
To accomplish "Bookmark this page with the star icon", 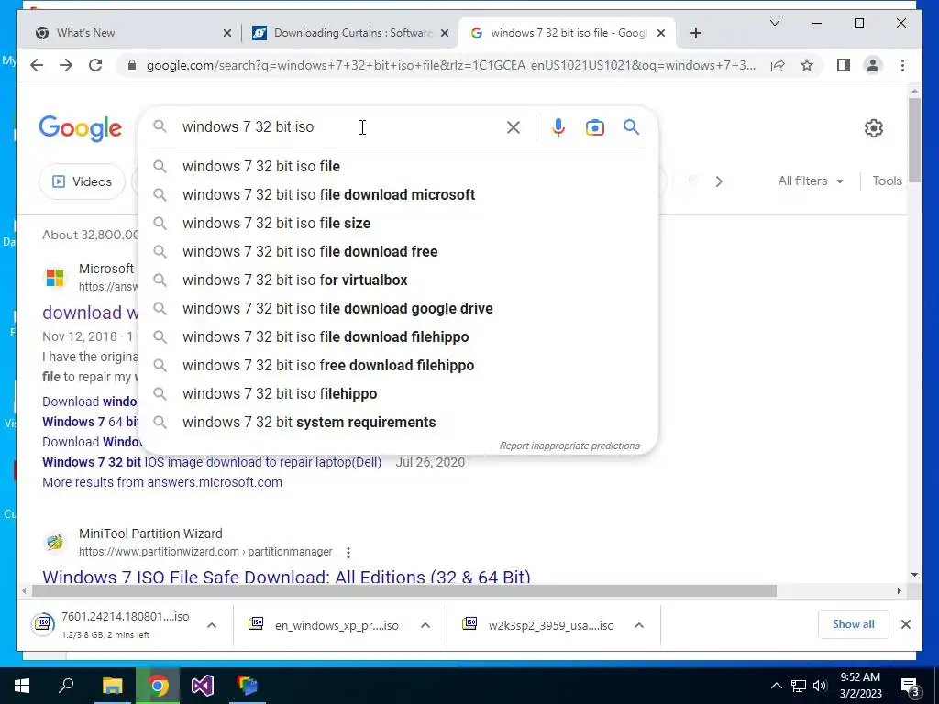I will coord(807,65).
